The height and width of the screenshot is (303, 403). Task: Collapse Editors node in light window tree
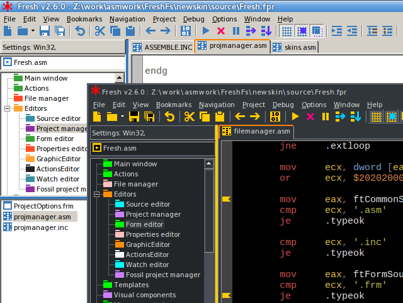point(8,108)
